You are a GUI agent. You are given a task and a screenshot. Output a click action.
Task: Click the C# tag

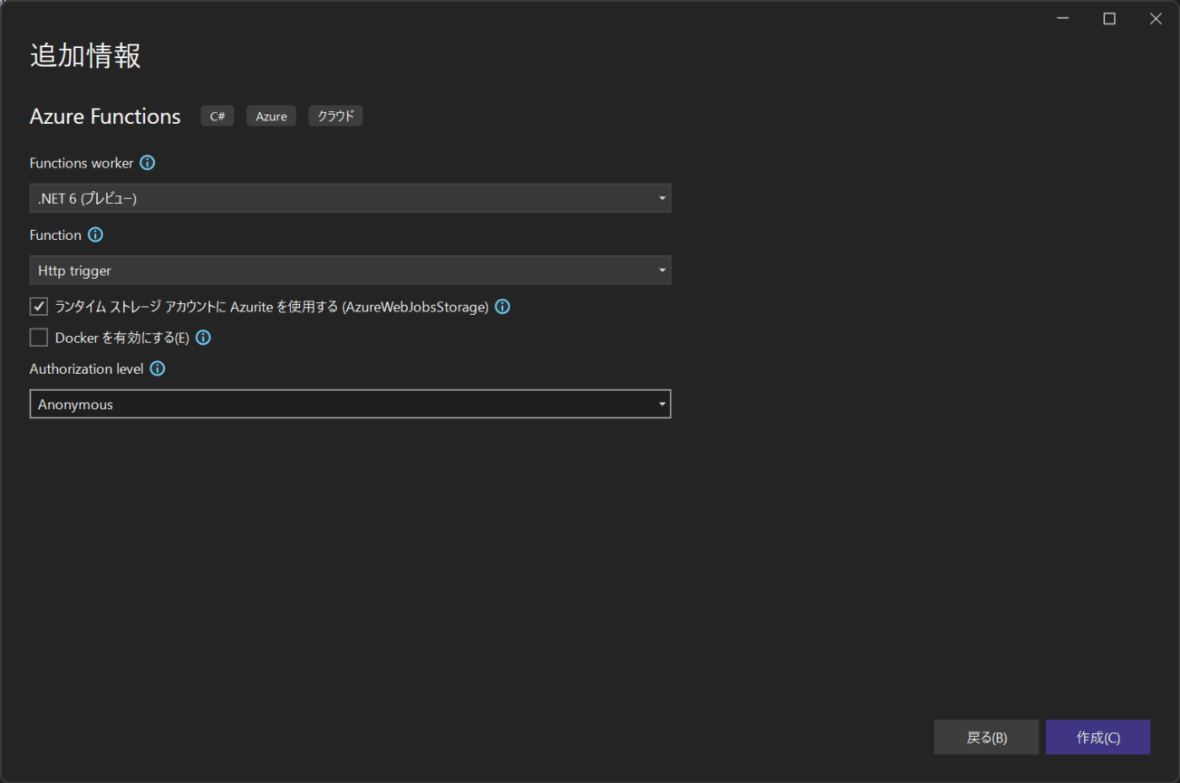click(217, 116)
